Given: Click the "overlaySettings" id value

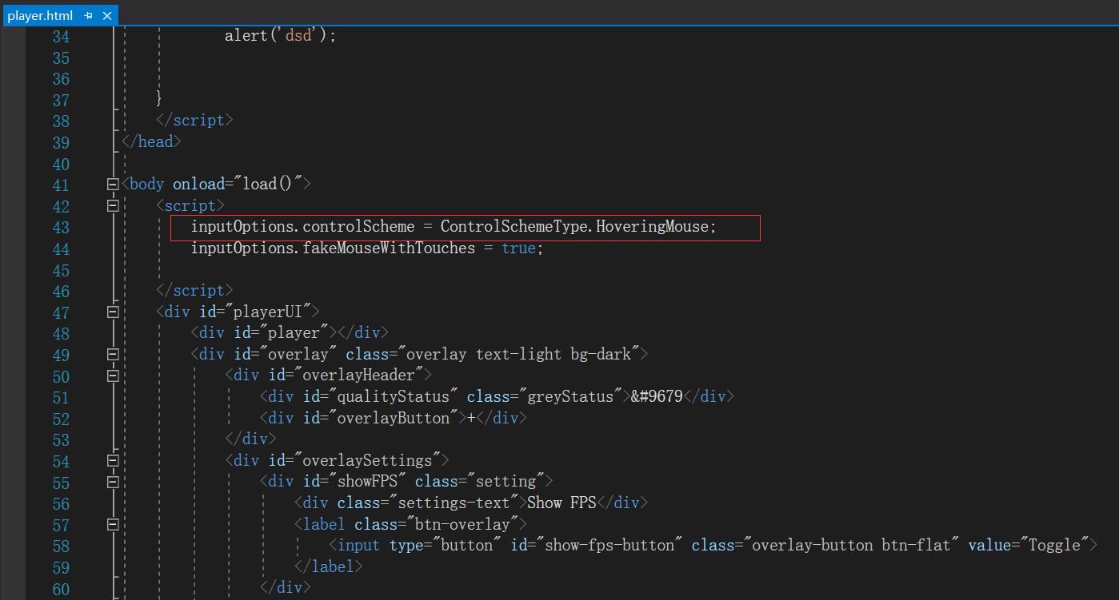Looking at the screenshot, I should click(x=368, y=460).
